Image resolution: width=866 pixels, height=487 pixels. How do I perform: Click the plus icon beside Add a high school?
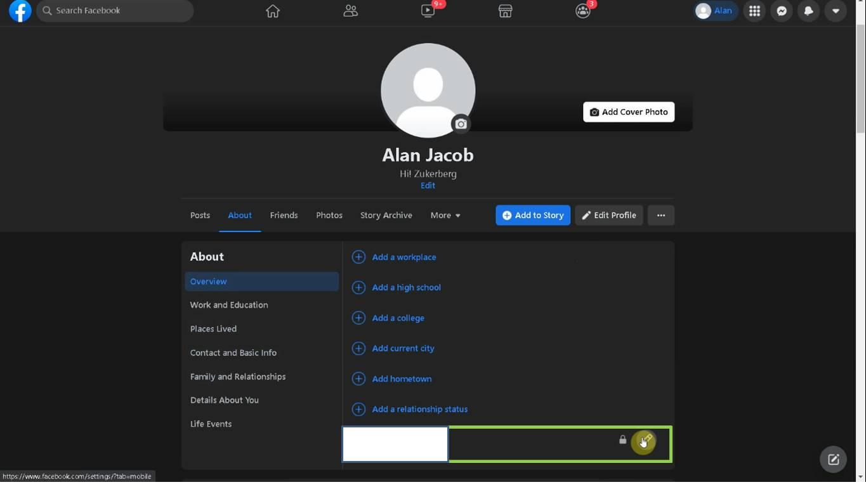point(358,287)
